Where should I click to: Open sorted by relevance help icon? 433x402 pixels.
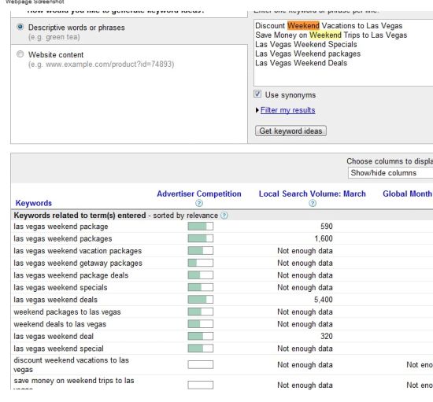pos(224,216)
